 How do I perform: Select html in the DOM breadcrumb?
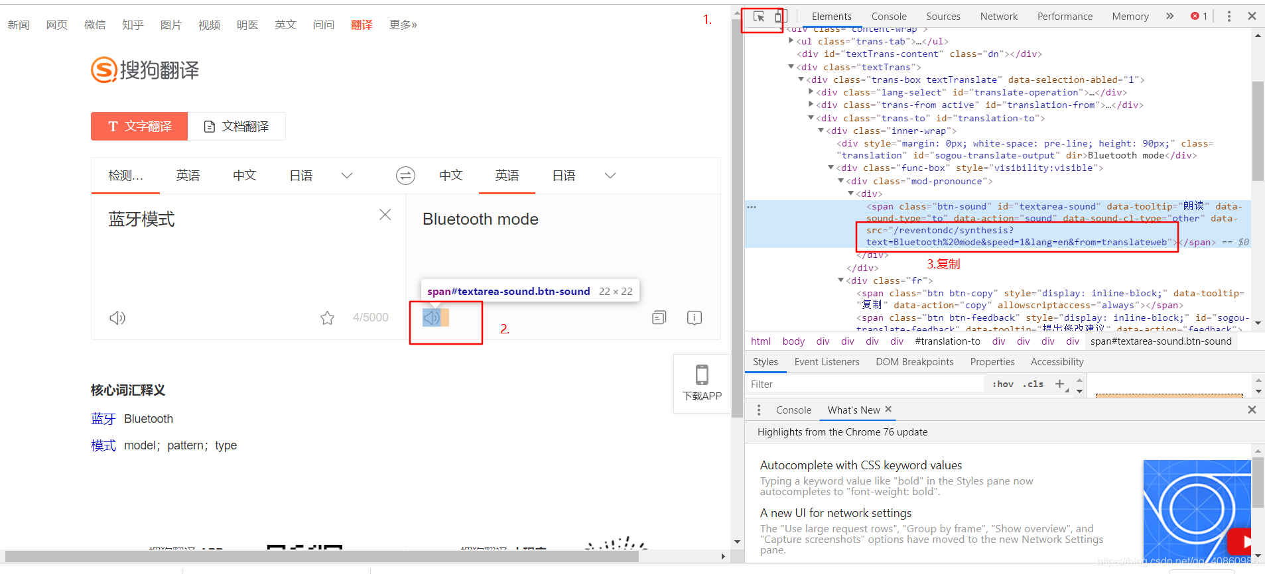[x=761, y=341]
